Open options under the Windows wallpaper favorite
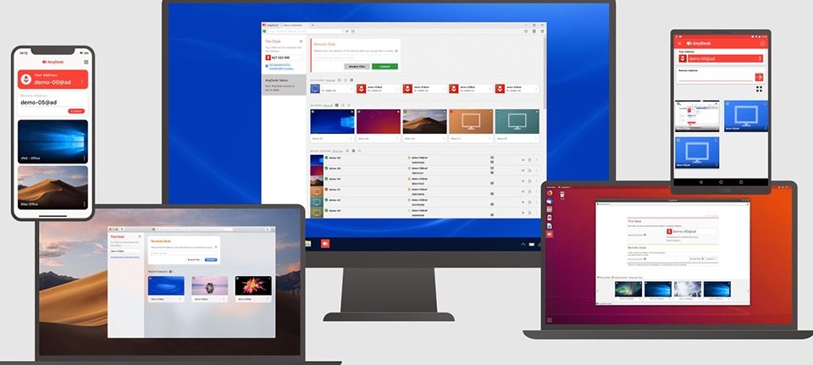This screenshot has height=365, width=813. pos(351,138)
